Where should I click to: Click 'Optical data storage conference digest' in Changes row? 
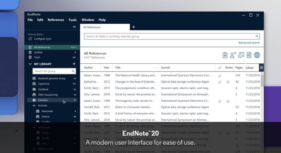point(185,82)
